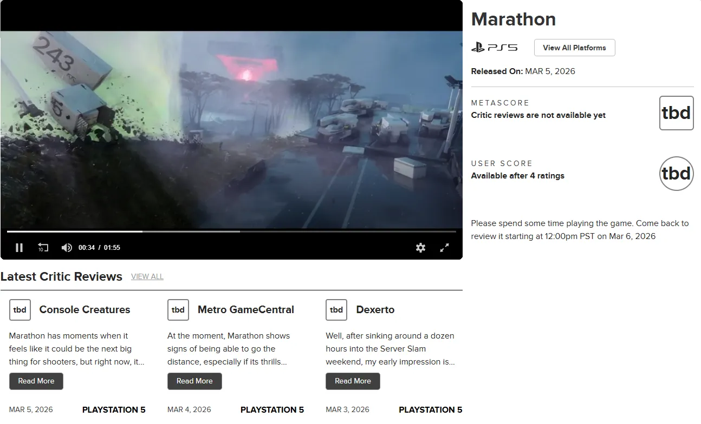Click the PS5 platform logo
701x424 pixels.
[x=494, y=48]
